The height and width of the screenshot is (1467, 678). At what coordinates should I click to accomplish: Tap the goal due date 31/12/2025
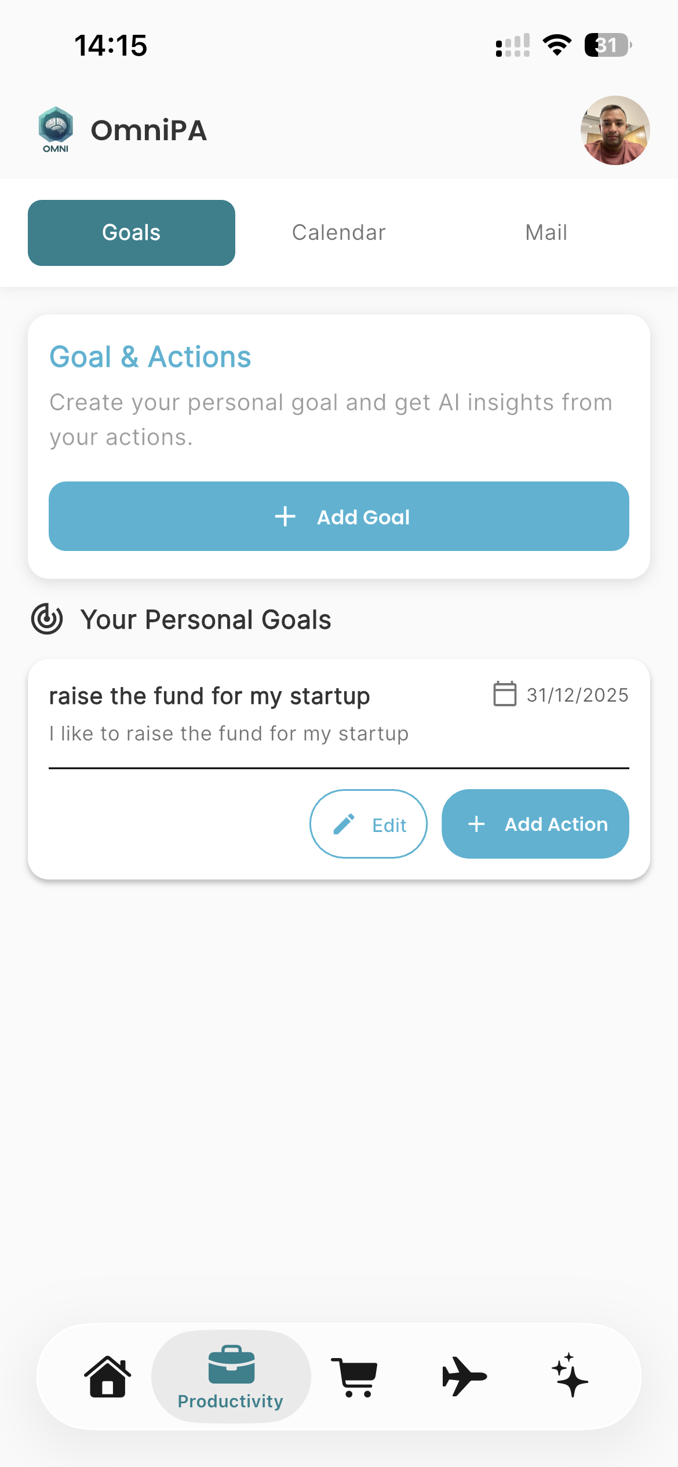pyautogui.click(x=577, y=695)
